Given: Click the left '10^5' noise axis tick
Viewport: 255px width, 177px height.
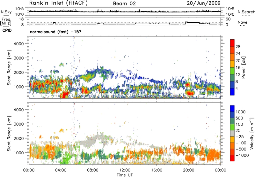Looking at the screenshot, I should pyautogui.click(x=19, y=9).
